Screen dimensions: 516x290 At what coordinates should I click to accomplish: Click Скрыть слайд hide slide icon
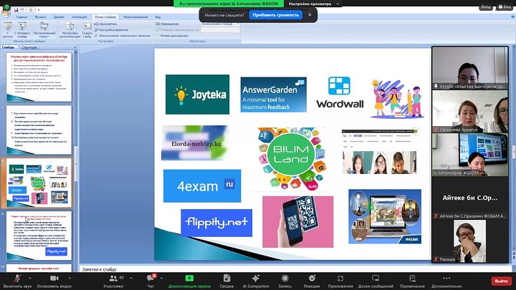tap(87, 30)
